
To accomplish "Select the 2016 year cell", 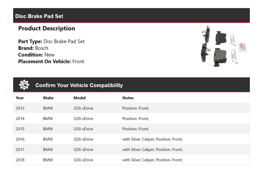I will [x=20, y=139].
